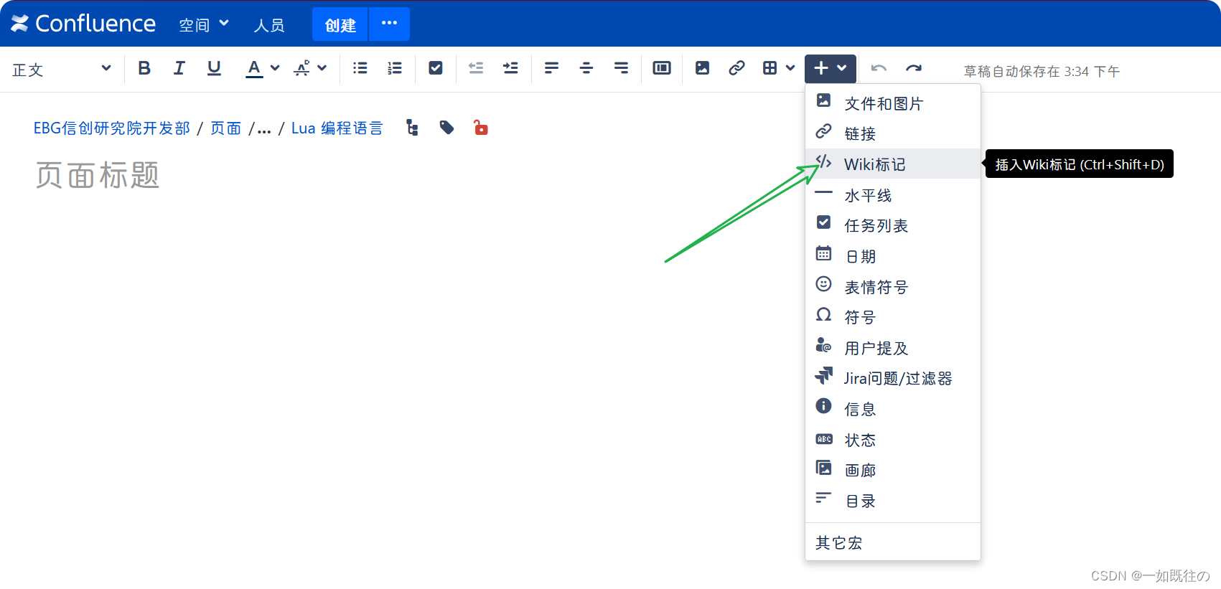Click the 页面标题 title field
This screenshot has height=589, width=1221.
[x=98, y=175]
